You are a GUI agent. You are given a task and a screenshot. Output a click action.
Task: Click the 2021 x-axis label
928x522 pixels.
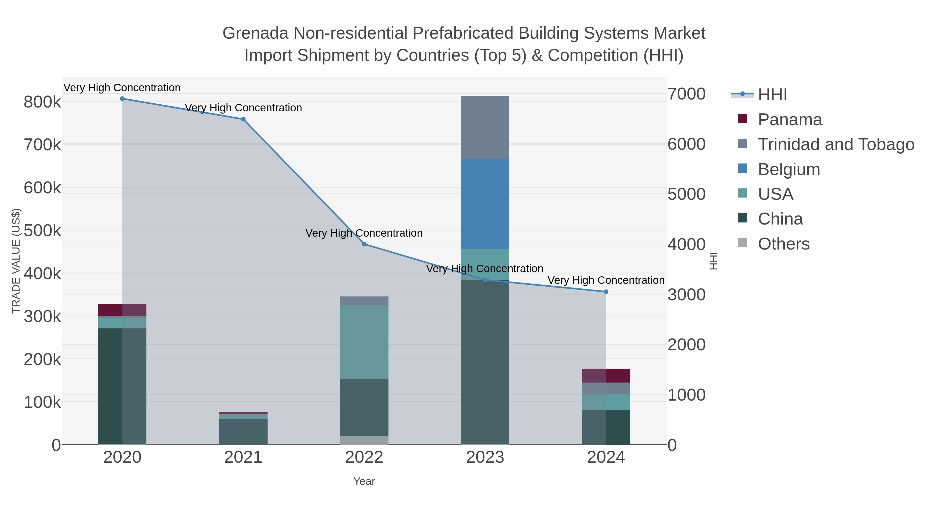point(243,458)
